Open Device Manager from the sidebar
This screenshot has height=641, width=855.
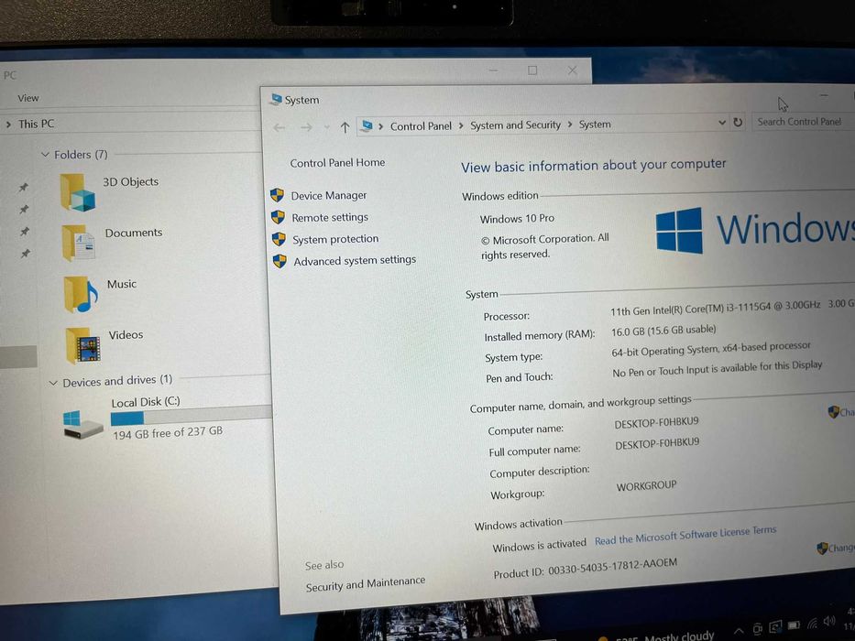coord(328,196)
